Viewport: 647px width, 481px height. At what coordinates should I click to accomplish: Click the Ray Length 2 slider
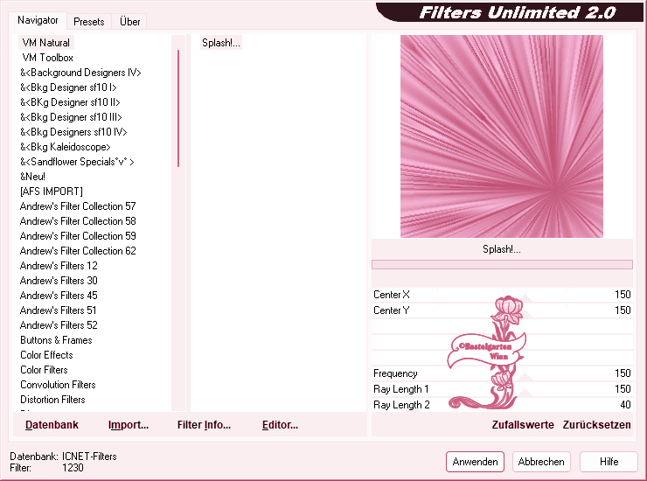[x=502, y=405]
